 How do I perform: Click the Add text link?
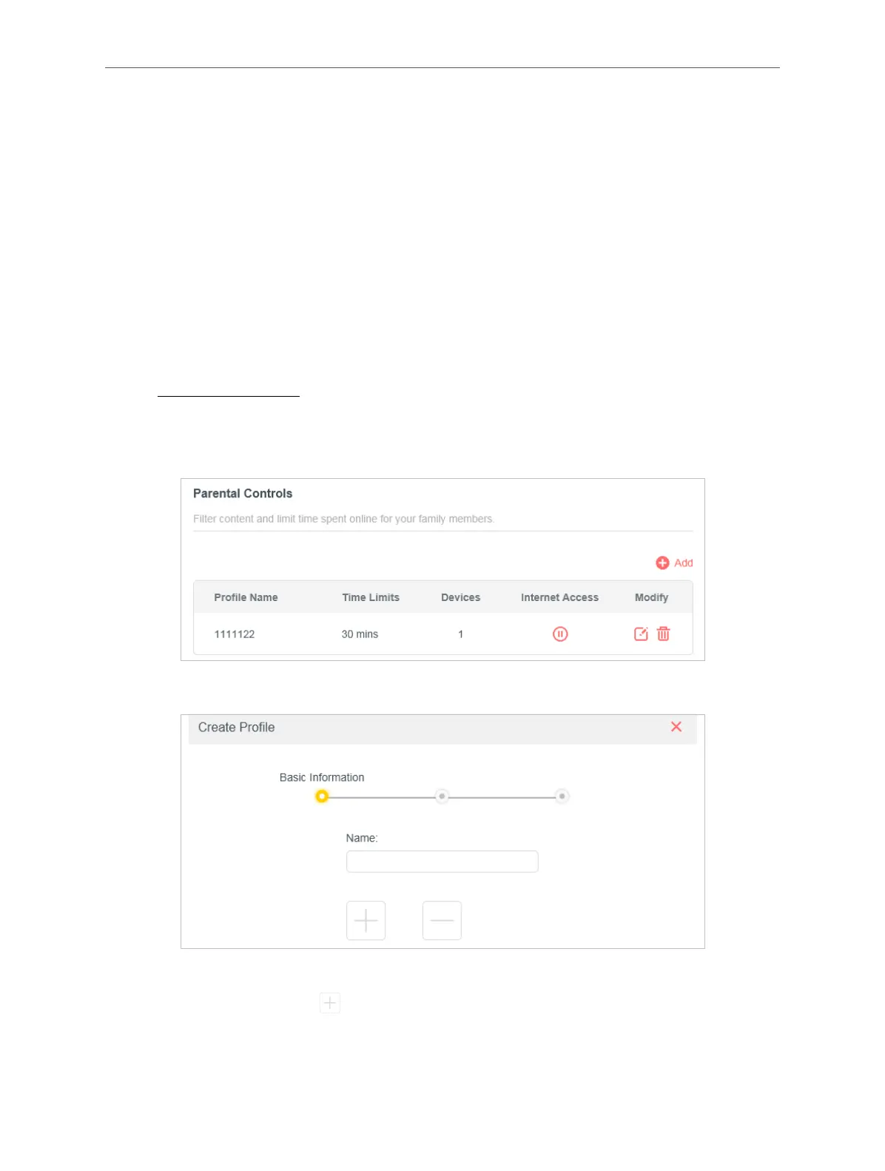[684, 563]
